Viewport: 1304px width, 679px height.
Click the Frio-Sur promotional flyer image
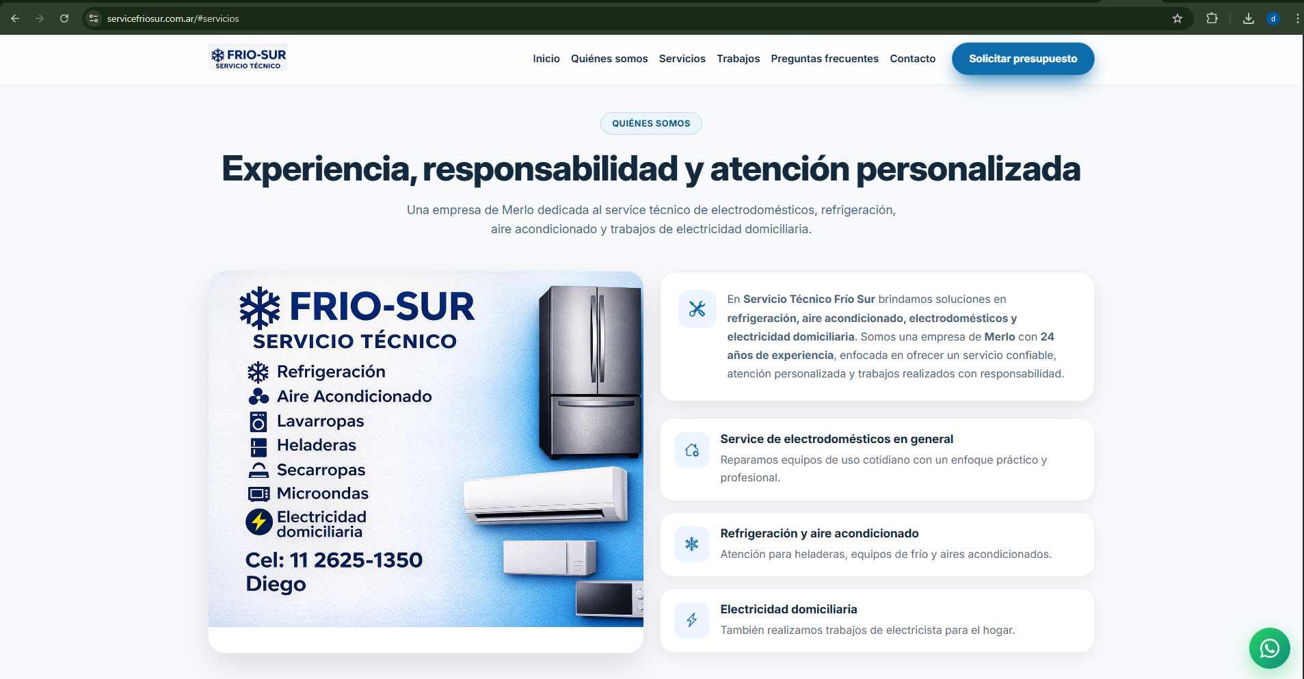click(426, 449)
